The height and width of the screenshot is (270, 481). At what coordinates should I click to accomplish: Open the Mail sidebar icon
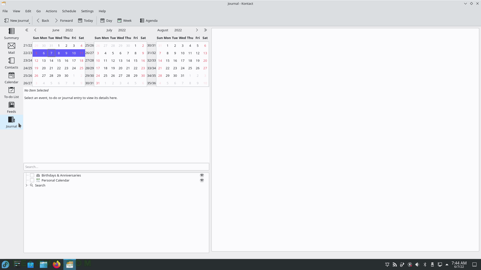click(x=11, y=48)
